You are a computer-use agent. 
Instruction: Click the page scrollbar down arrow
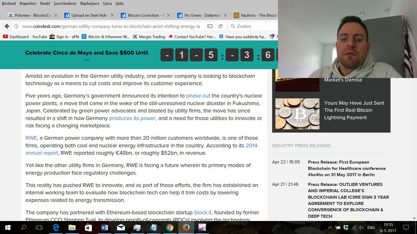tap(414, 218)
